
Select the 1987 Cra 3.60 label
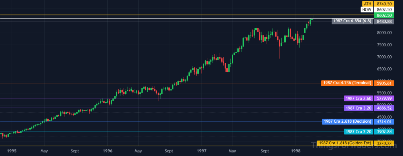tap(358, 98)
